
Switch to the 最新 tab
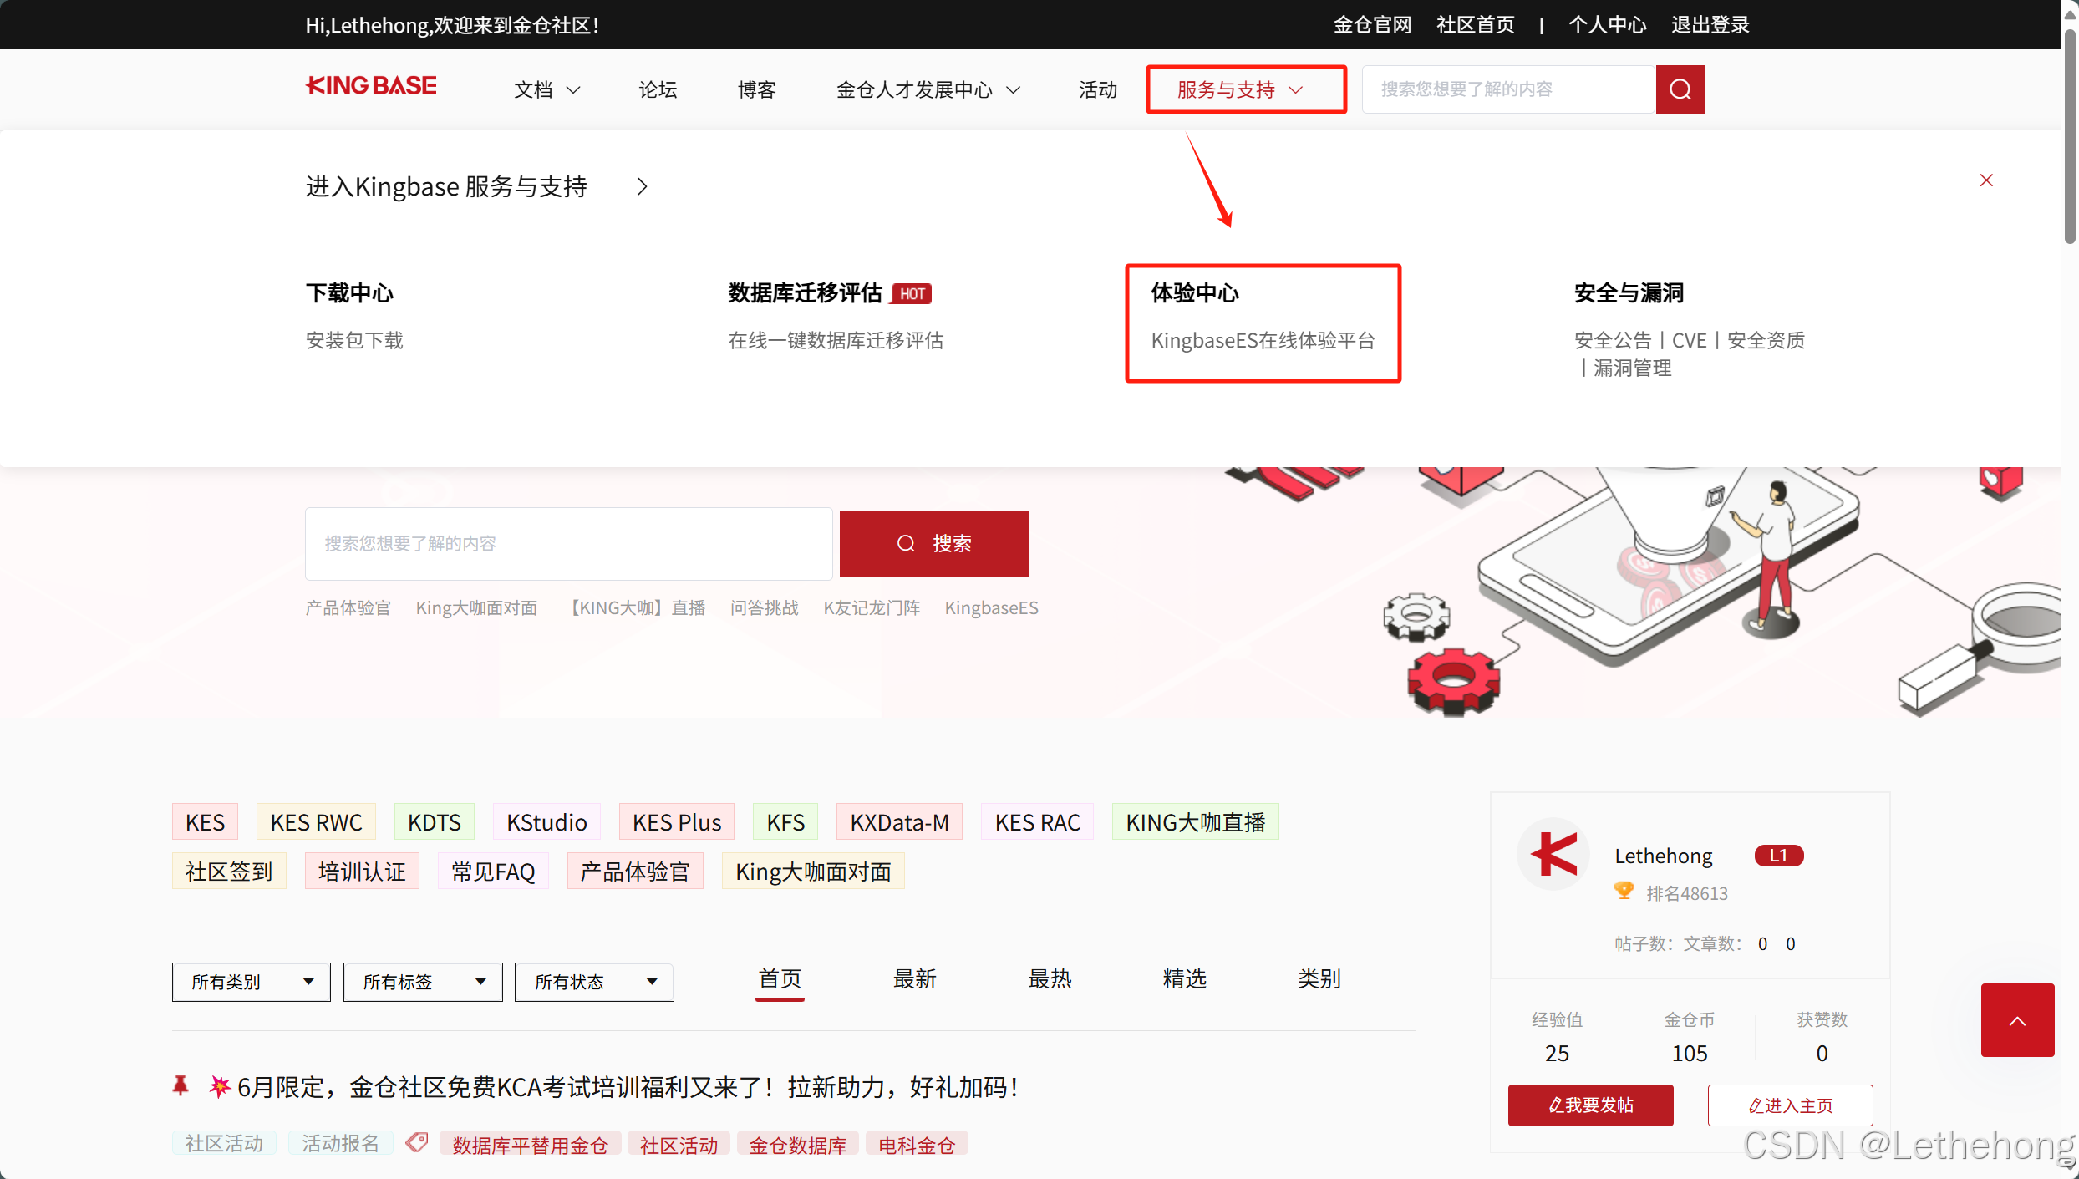(x=914, y=978)
